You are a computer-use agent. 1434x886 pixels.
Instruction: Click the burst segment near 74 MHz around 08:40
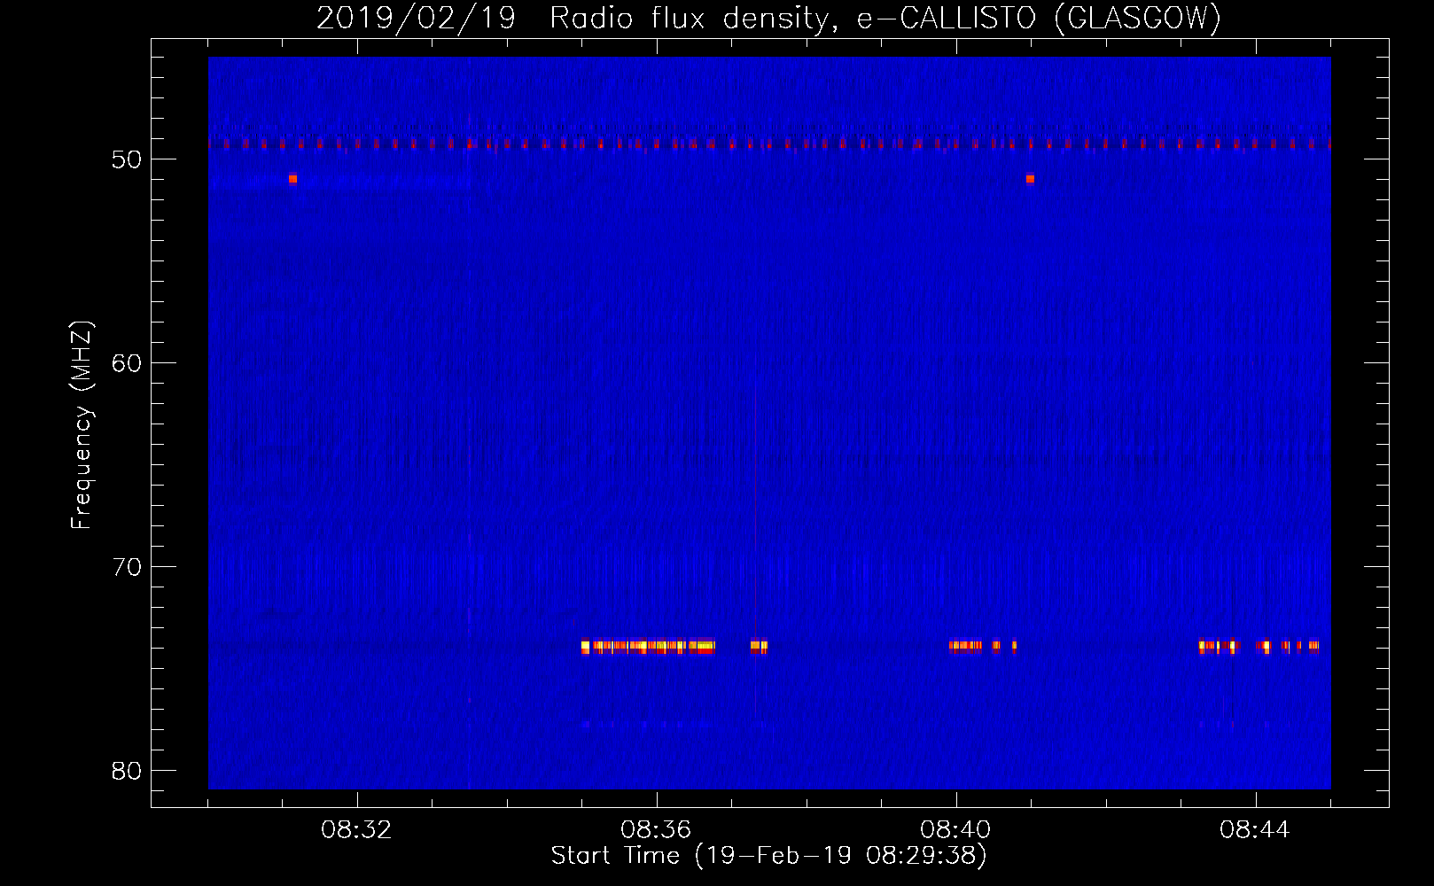pyautogui.click(x=966, y=646)
